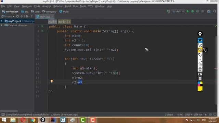
Task: Open IntelliJ IDEA from the taskbar
Action: (53, 120)
